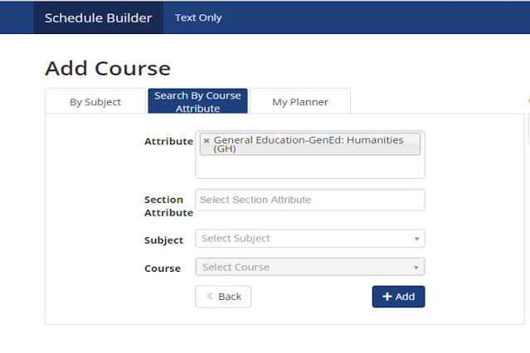Click the Attribute field label
The image size is (530, 353).
click(168, 141)
